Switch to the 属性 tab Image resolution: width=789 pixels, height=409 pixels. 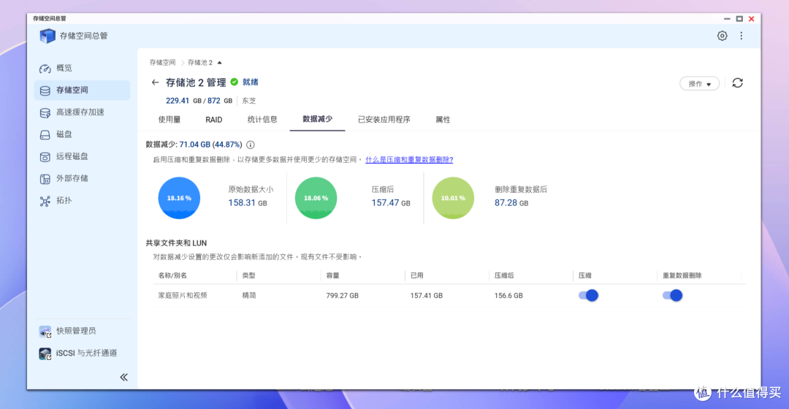[x=443, y=120]
